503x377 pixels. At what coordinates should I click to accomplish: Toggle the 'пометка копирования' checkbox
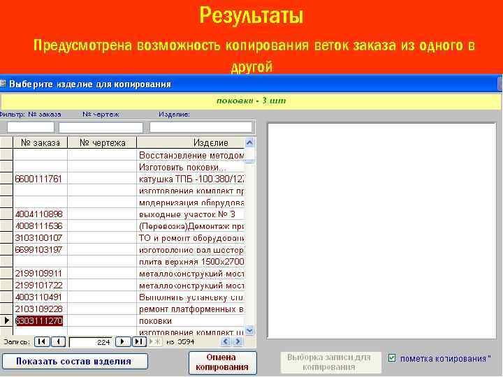(x=392, y=357)
